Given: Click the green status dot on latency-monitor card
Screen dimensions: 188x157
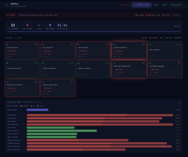Looking at the screenshot, I should point(7,63).
